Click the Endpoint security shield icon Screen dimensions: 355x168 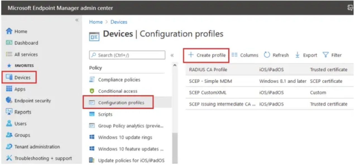tap(9, 100)
